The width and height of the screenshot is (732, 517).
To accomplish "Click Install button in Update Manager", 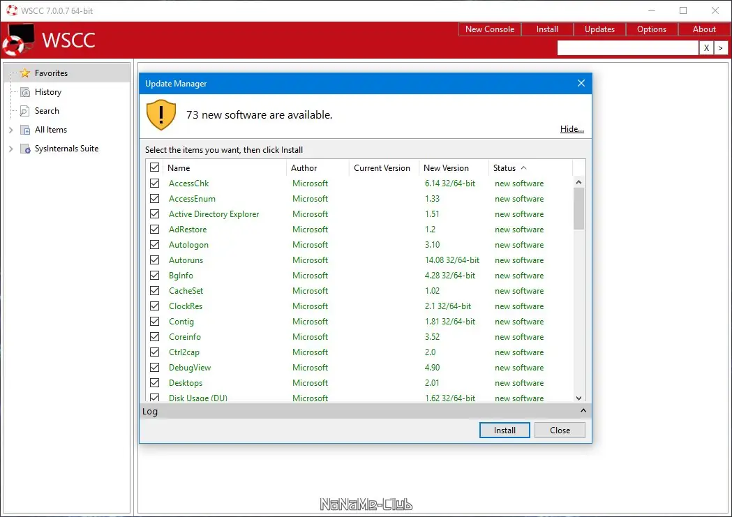I will [x=505, y=430].
